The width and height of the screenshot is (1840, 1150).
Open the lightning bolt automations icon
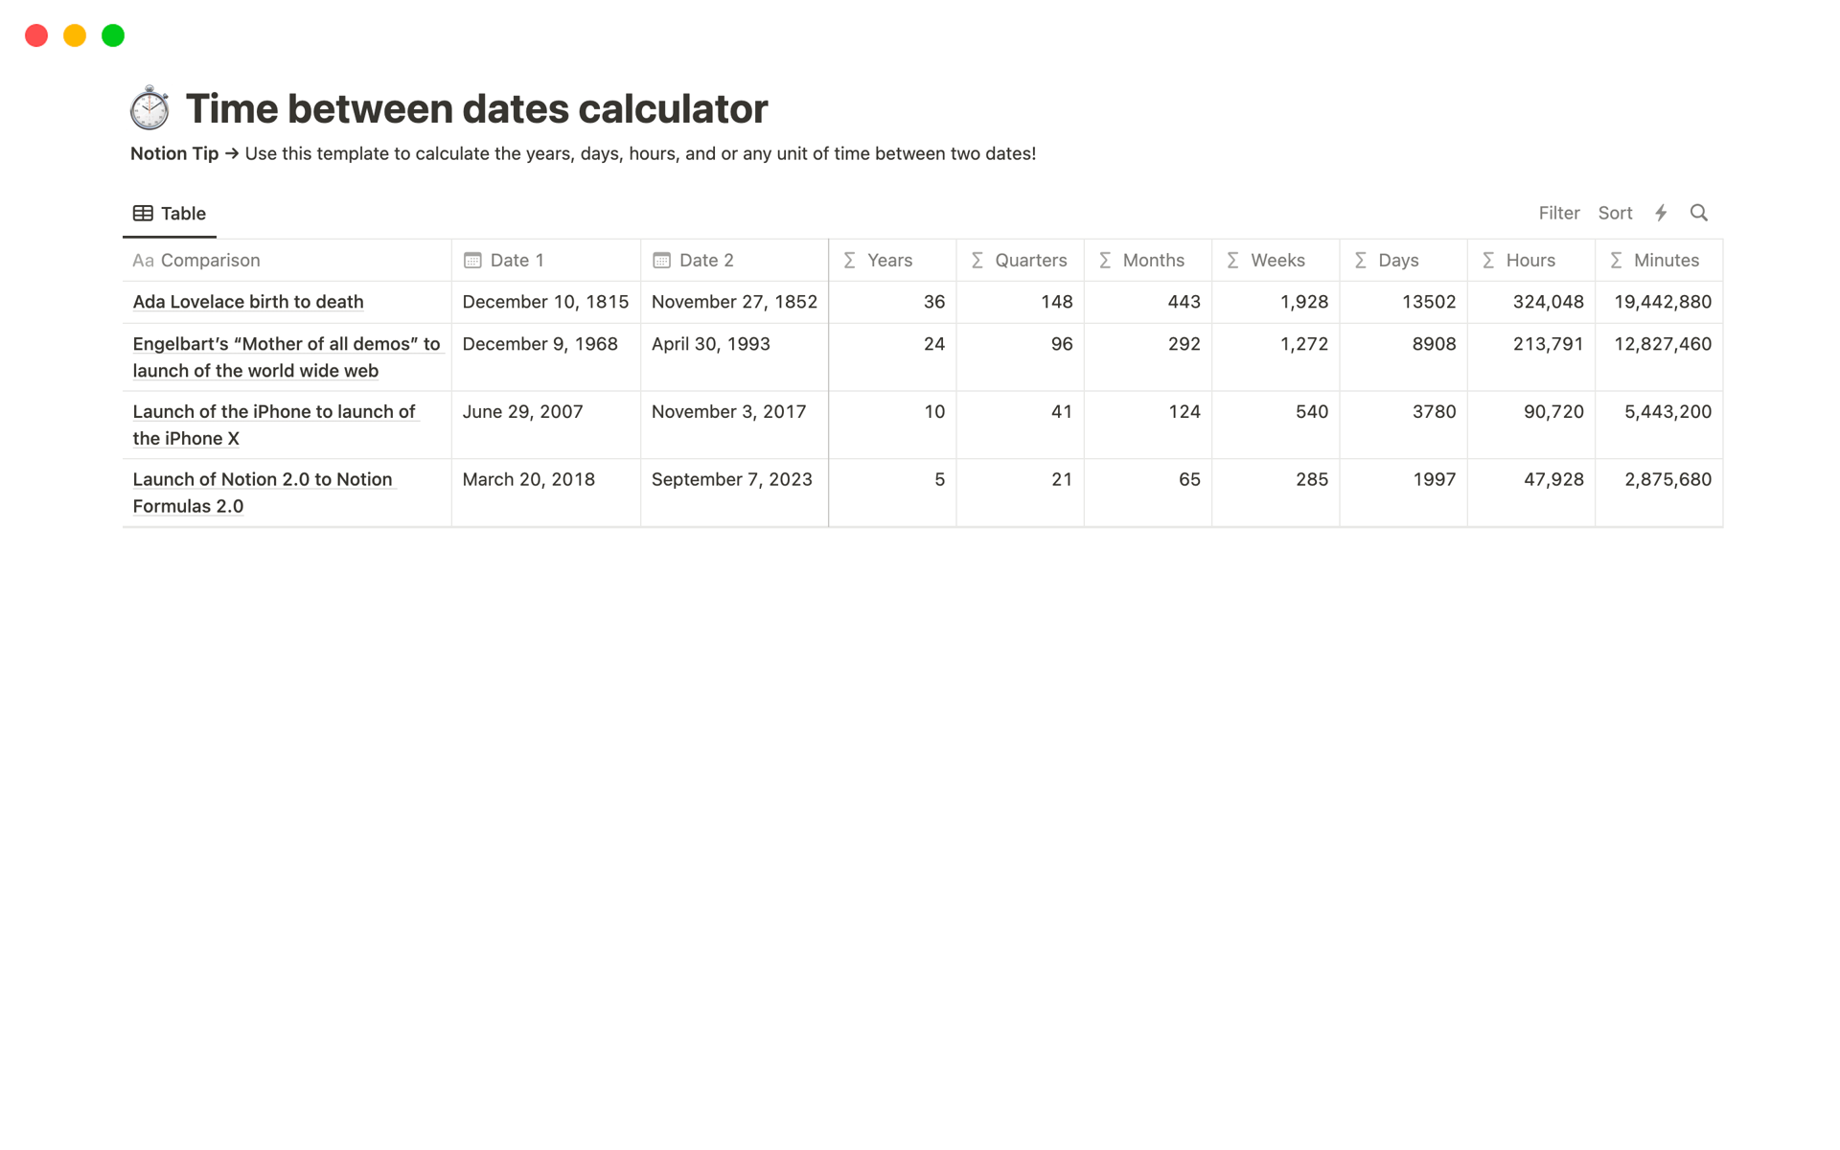click(x=1661, y=213)
